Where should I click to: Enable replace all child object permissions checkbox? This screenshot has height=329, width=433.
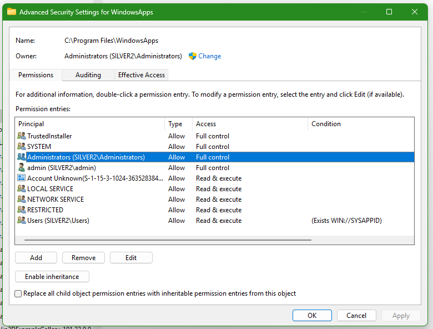18,293
